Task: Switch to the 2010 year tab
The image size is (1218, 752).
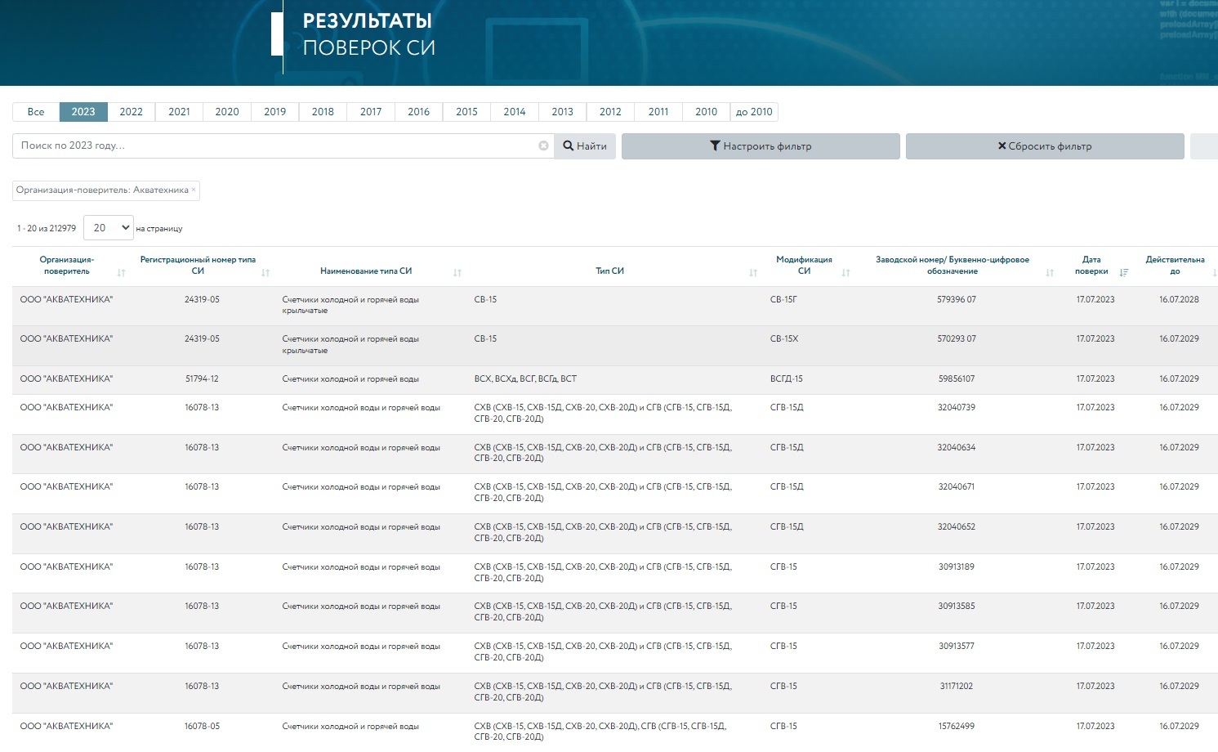Action: click(707, 112)
